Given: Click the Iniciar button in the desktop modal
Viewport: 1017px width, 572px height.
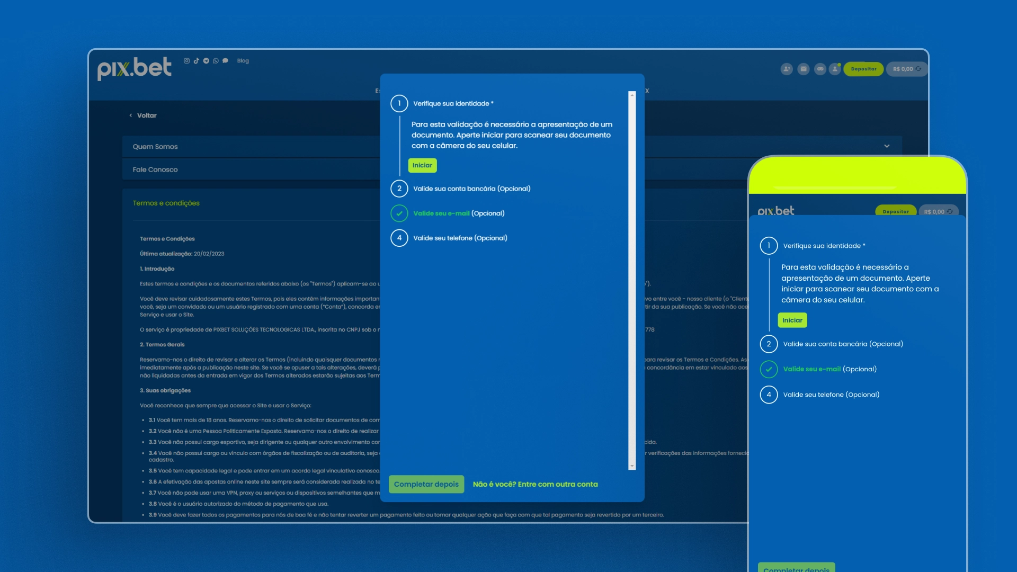Looking at the screenshot, I should (x=422, y=165).
